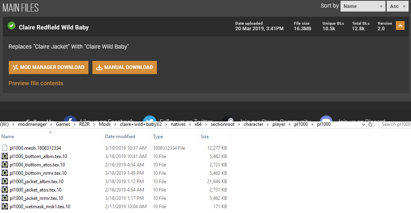Expand chevron after modmanager in breadcrumb
411x213 pixels.
coord(51,125)
